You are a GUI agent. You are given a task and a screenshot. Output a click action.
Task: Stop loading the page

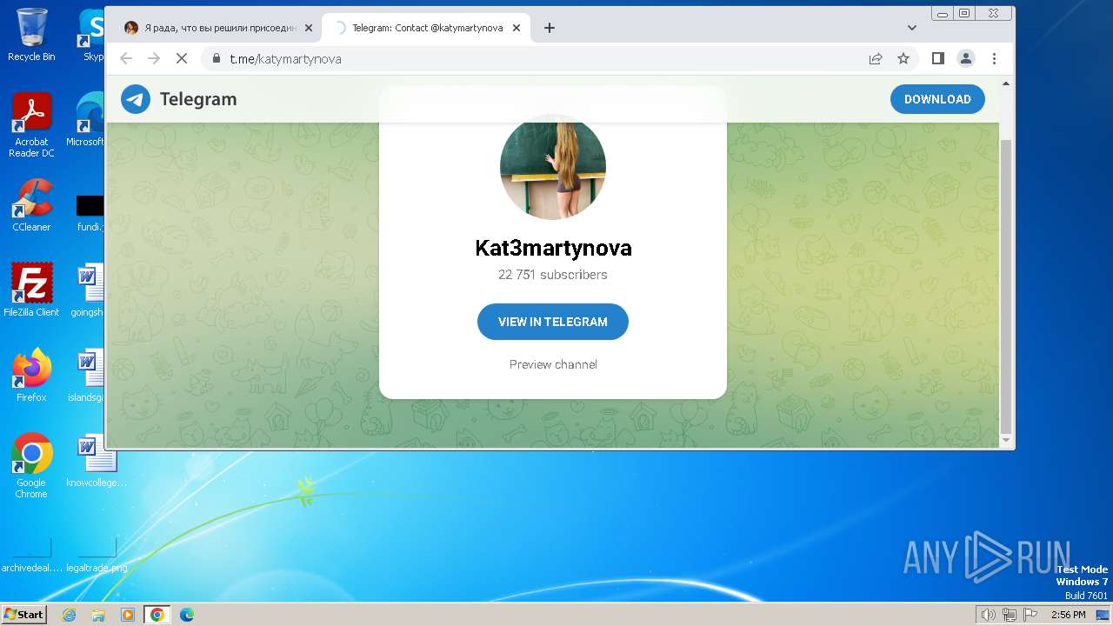[x=182, y=58]
